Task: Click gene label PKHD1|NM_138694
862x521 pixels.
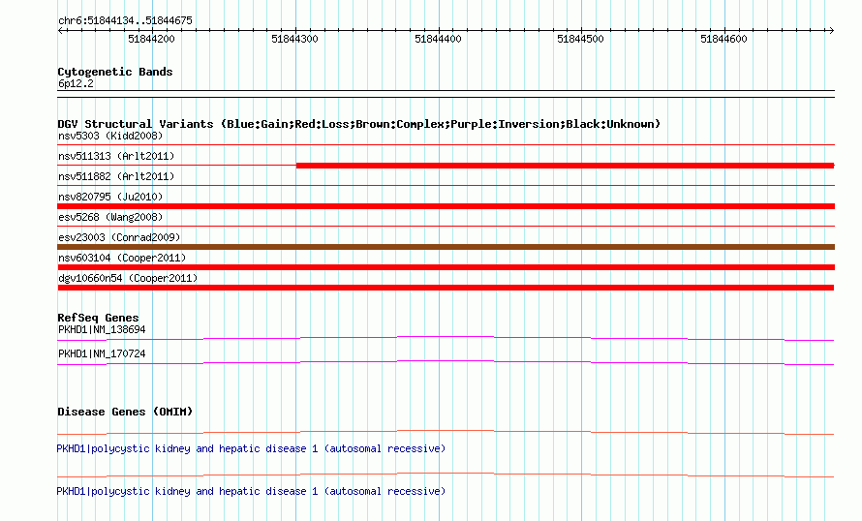Action: click(102, 330)
